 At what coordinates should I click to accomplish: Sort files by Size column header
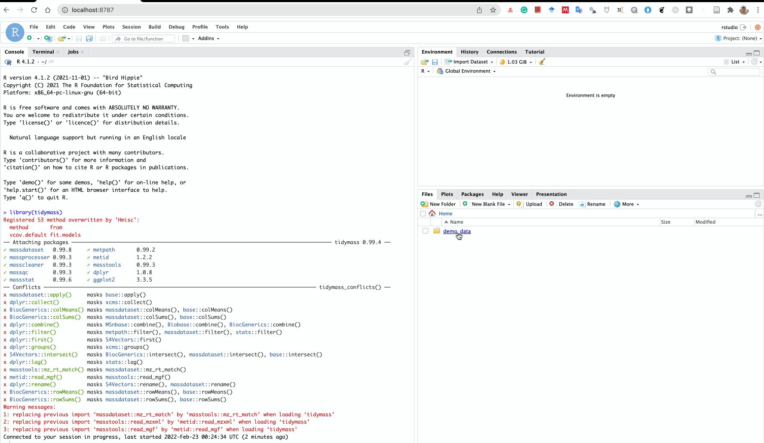[677, 222]
